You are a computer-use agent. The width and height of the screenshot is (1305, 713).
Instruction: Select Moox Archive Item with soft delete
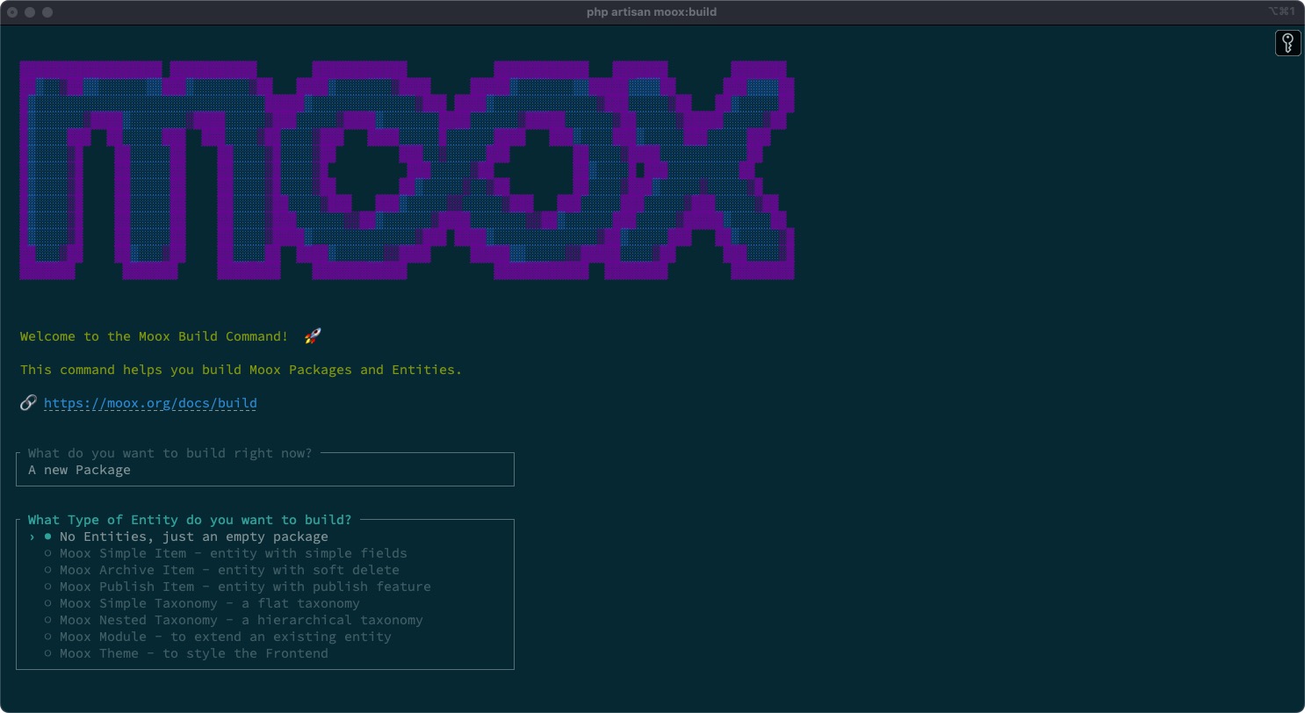pos(228,570)
